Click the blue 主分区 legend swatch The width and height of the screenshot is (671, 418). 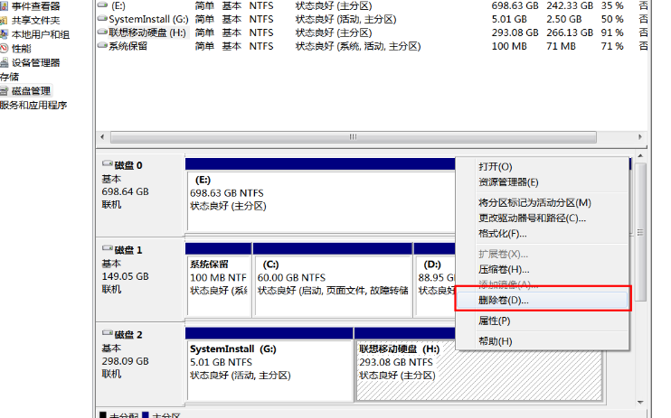point(146,415)
